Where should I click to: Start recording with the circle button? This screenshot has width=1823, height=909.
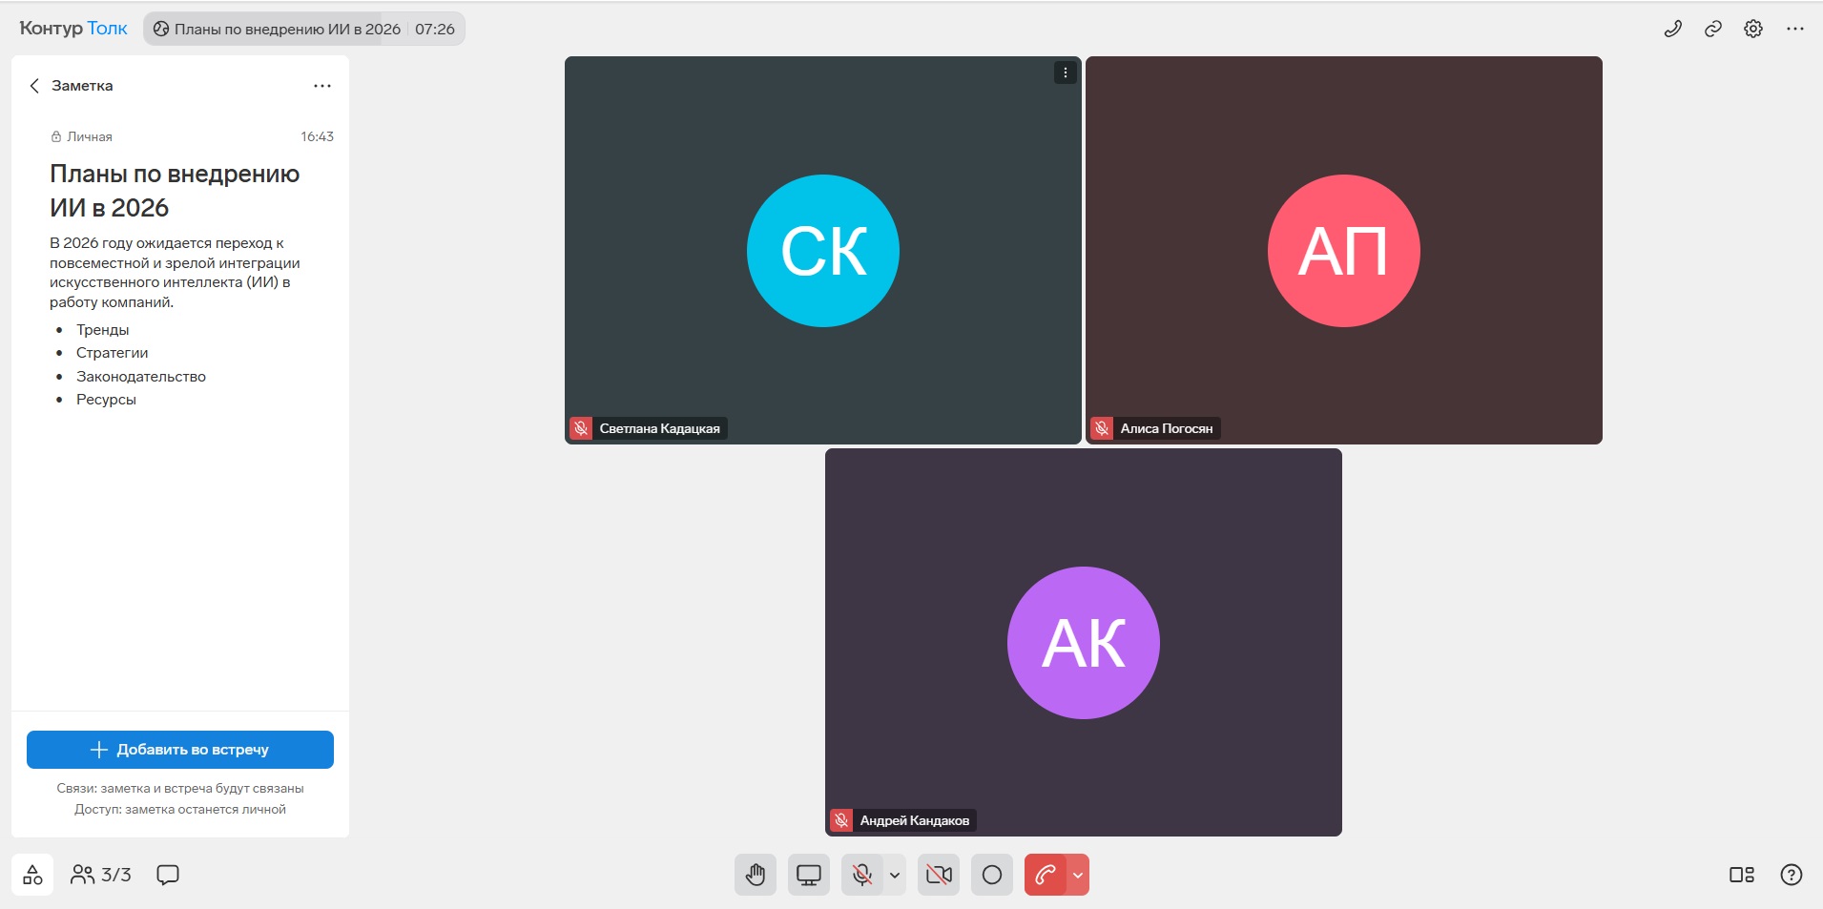992,875
